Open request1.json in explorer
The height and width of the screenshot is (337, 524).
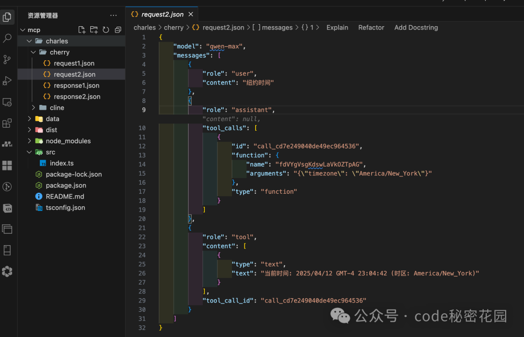click(71, 63)
